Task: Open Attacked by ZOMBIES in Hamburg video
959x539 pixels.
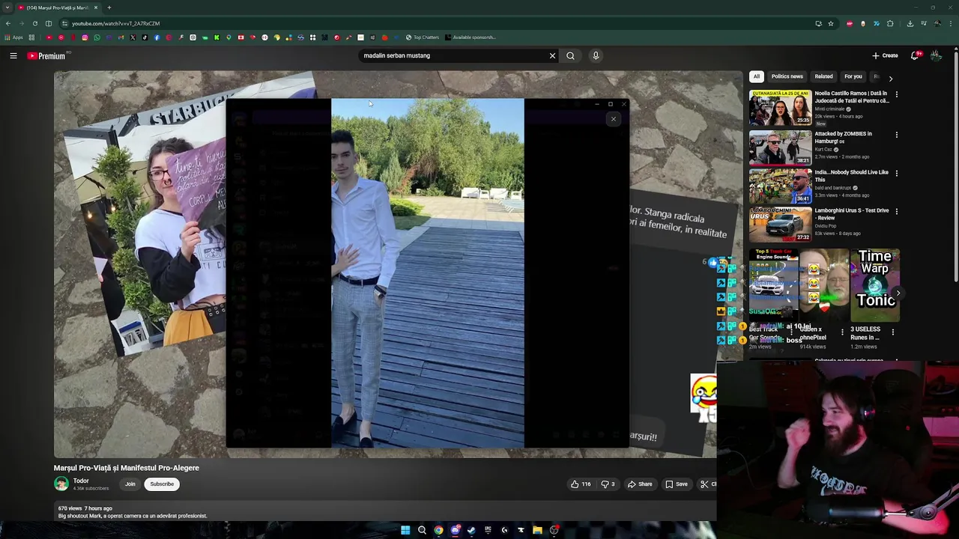Action: click(780, 147)
